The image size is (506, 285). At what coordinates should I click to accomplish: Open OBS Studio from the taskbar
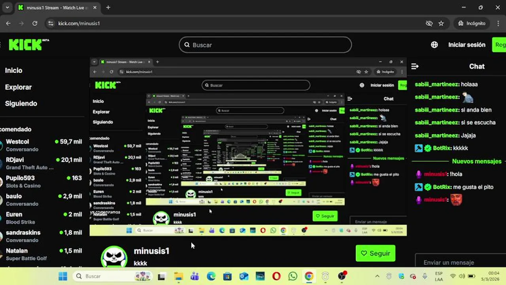point(342,276)
